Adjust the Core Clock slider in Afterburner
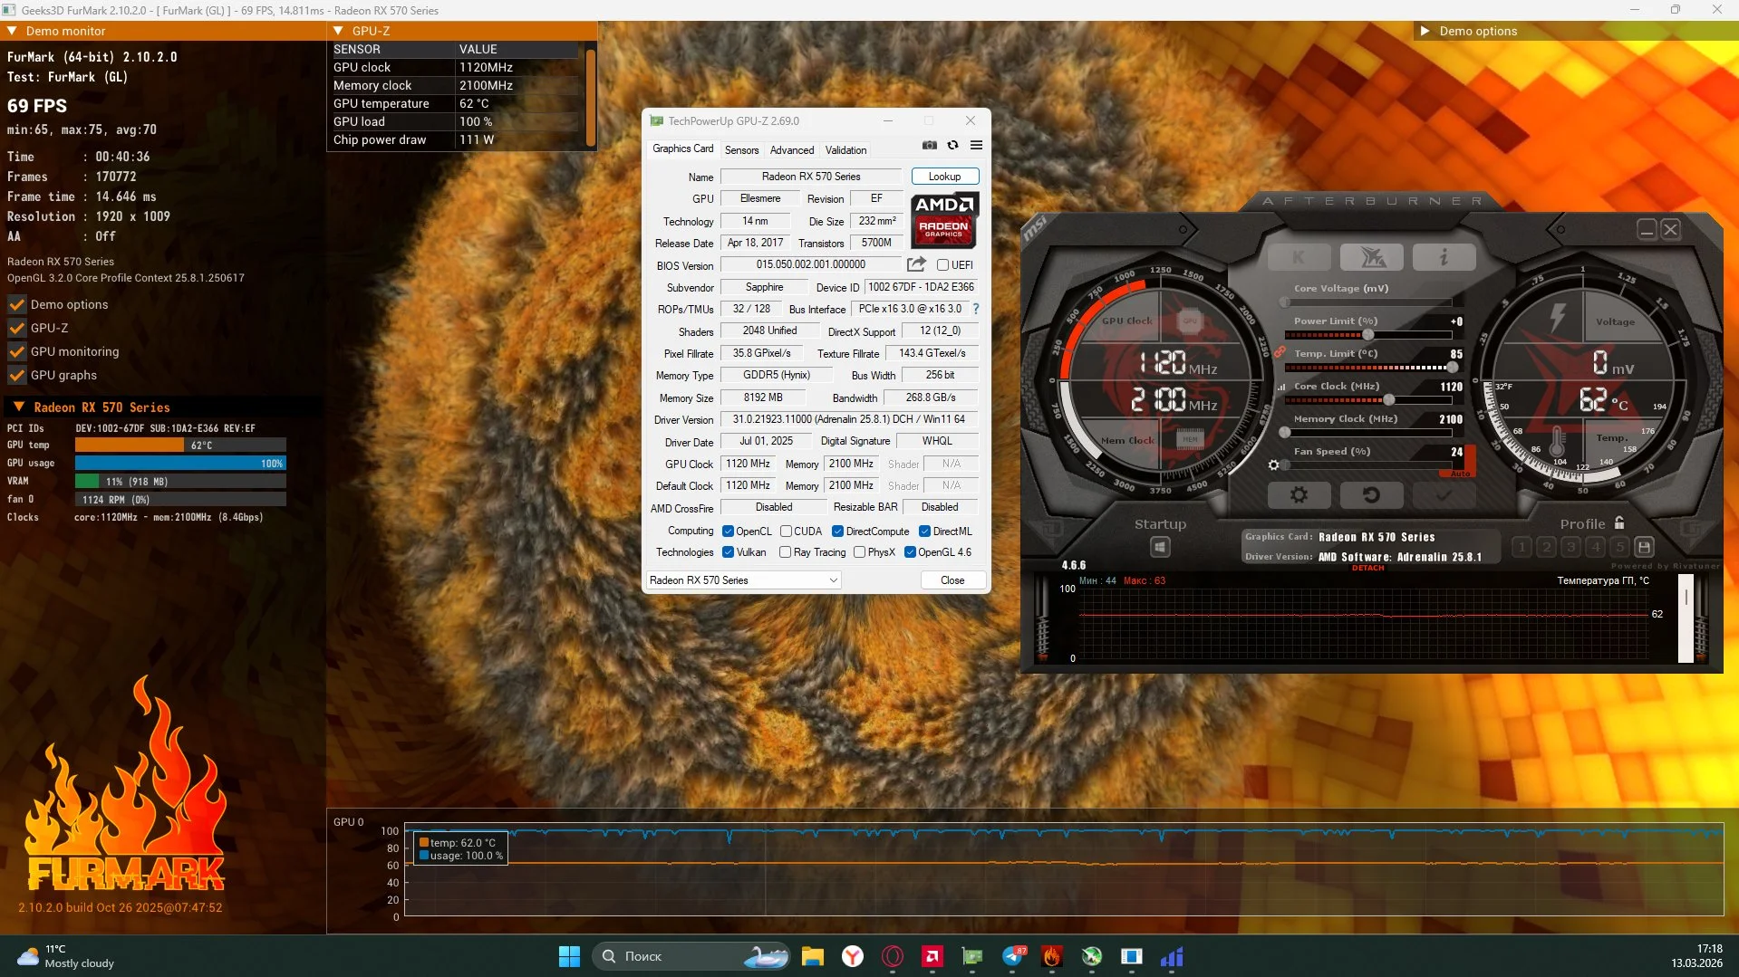 (1368, 399)
